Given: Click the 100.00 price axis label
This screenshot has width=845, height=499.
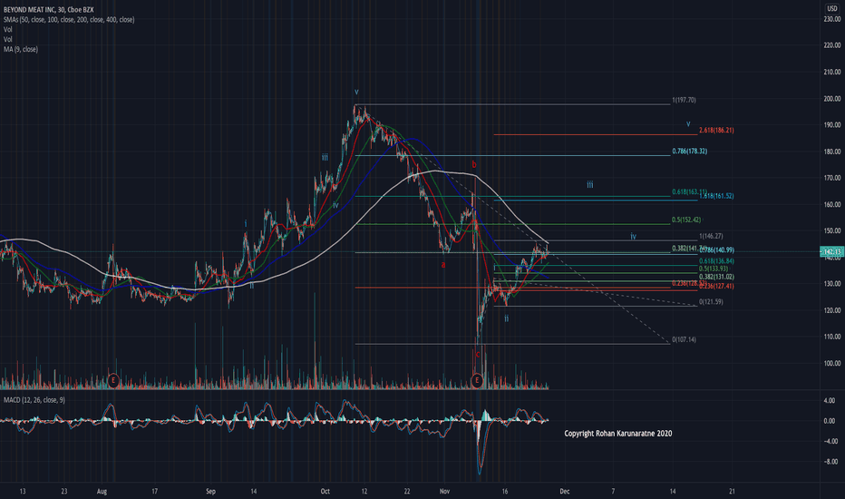Looking at the screenshot, I should click(x=832, y=363).
